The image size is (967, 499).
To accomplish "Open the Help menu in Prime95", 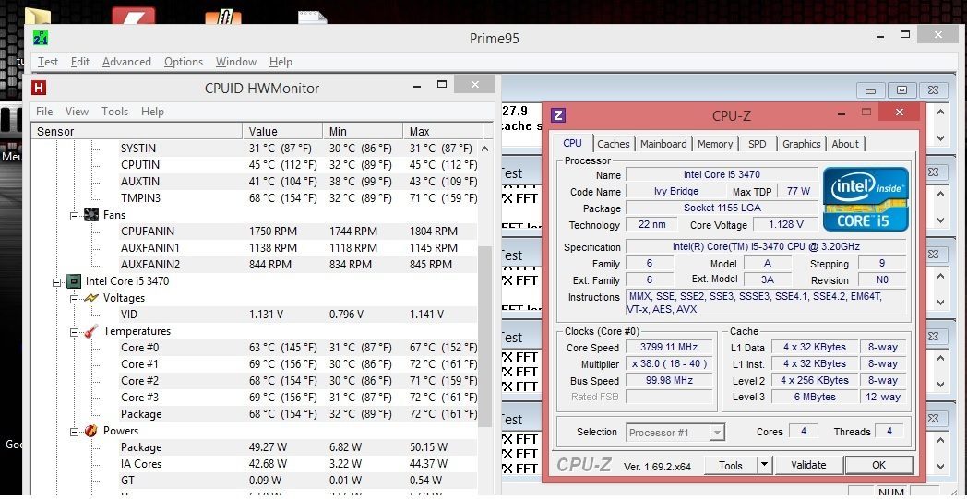I will click(x=281, y=62).
